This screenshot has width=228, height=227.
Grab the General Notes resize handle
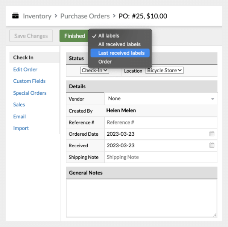(x=215, y=215)
